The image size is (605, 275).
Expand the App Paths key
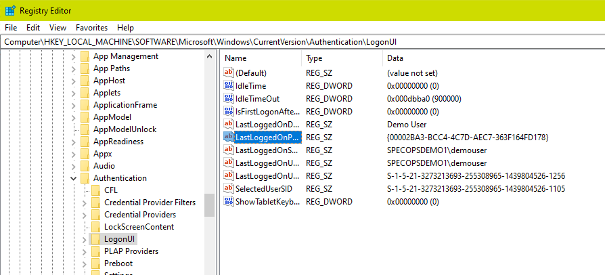[x=73, y=69]
